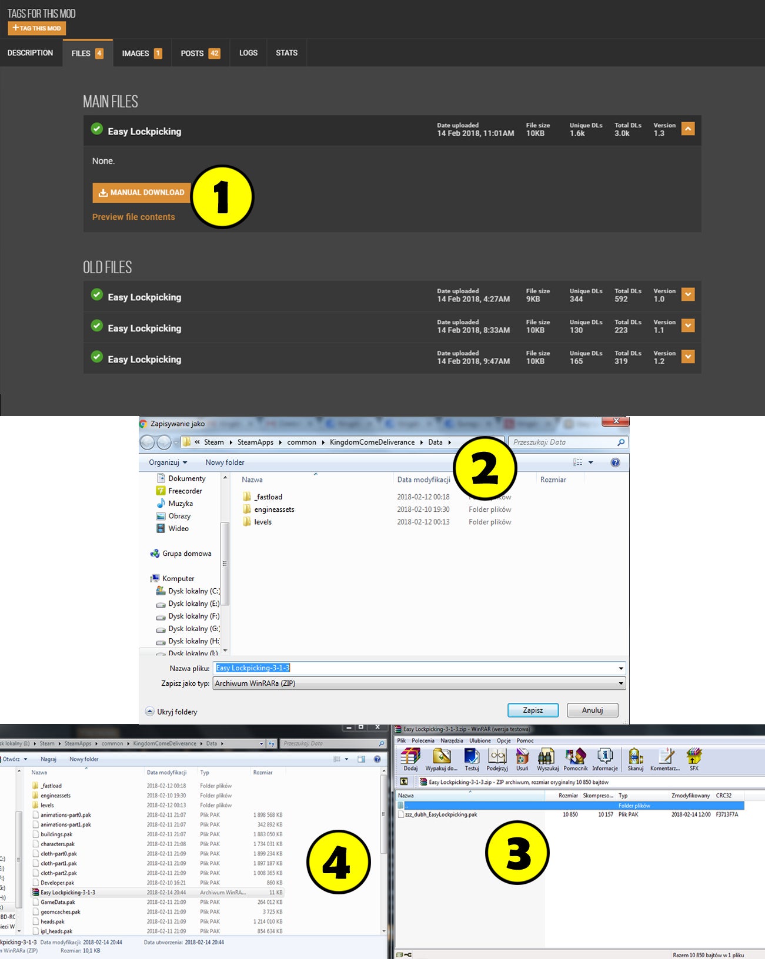Image resolution: width=765 pixels, height=959 pixels.
Task: Select Dokumenty in save dialog sidebar
Action: coord(181,478)
